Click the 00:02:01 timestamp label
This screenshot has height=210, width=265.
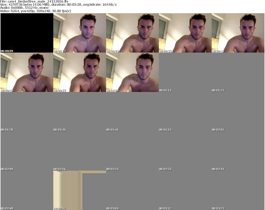[x=218, y=130]
